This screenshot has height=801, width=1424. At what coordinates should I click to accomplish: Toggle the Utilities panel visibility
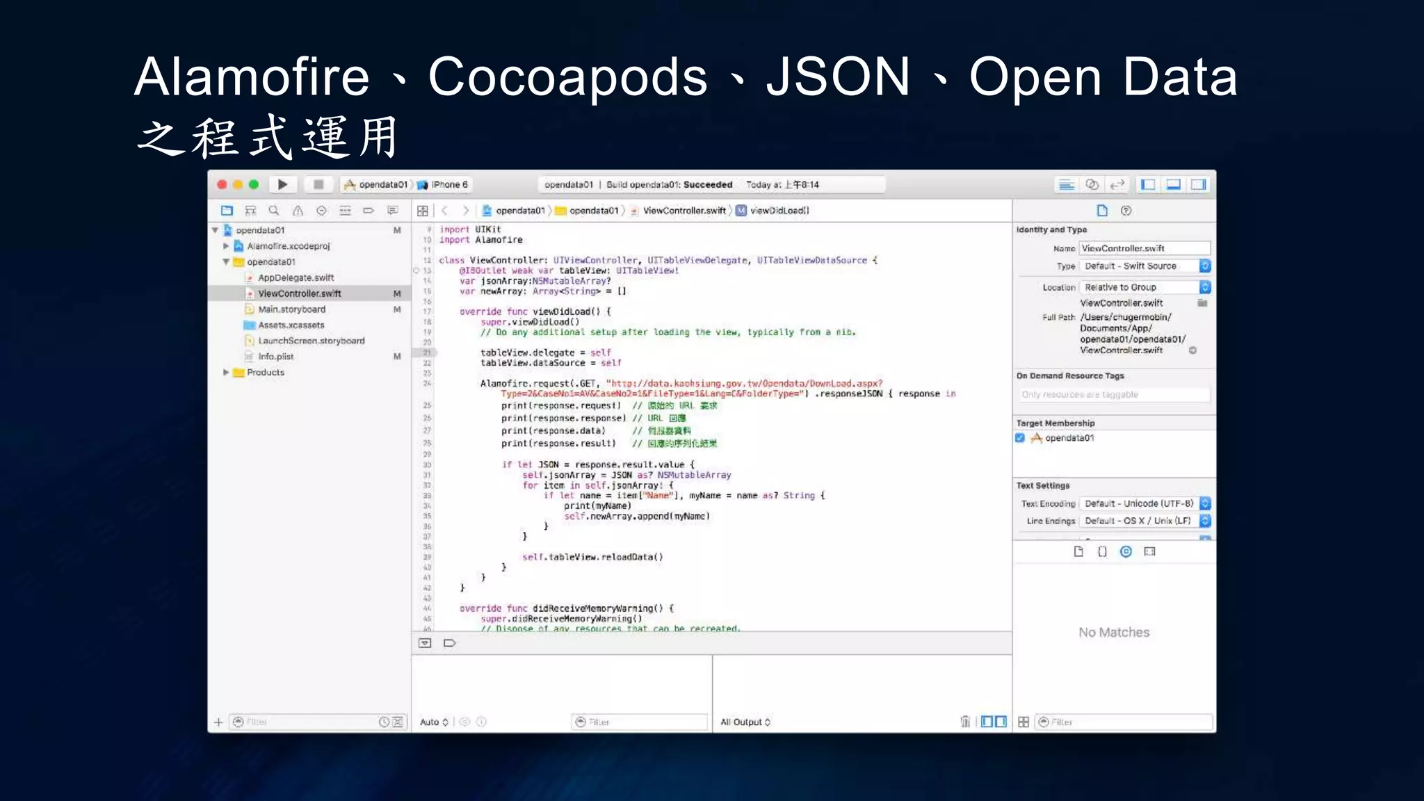coord(1199,184)
